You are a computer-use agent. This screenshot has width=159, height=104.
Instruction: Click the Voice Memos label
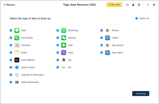28,60
